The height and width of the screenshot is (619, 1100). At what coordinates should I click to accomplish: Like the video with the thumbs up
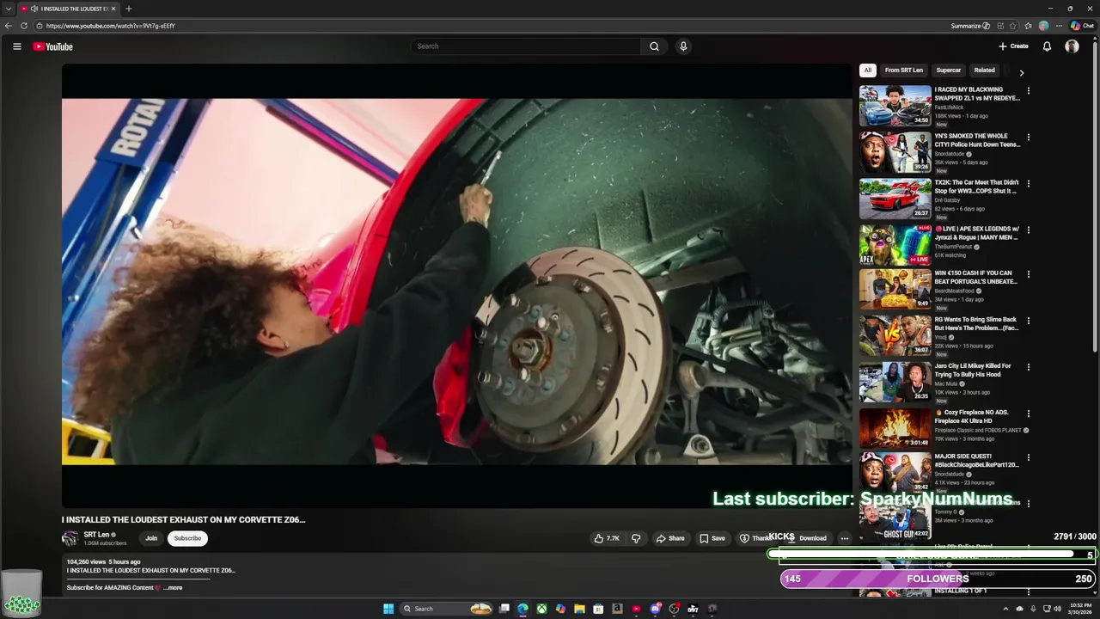pyautogui.click(x=606, y=538)
